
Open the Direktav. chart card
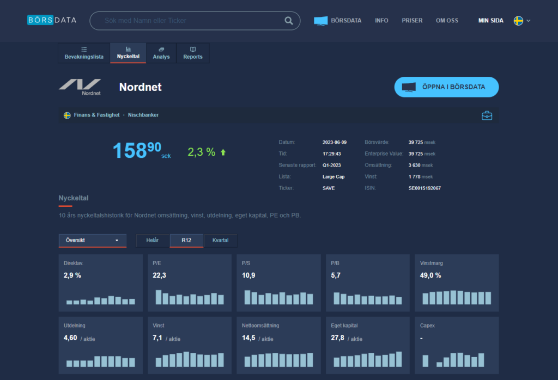click(101, 283)
